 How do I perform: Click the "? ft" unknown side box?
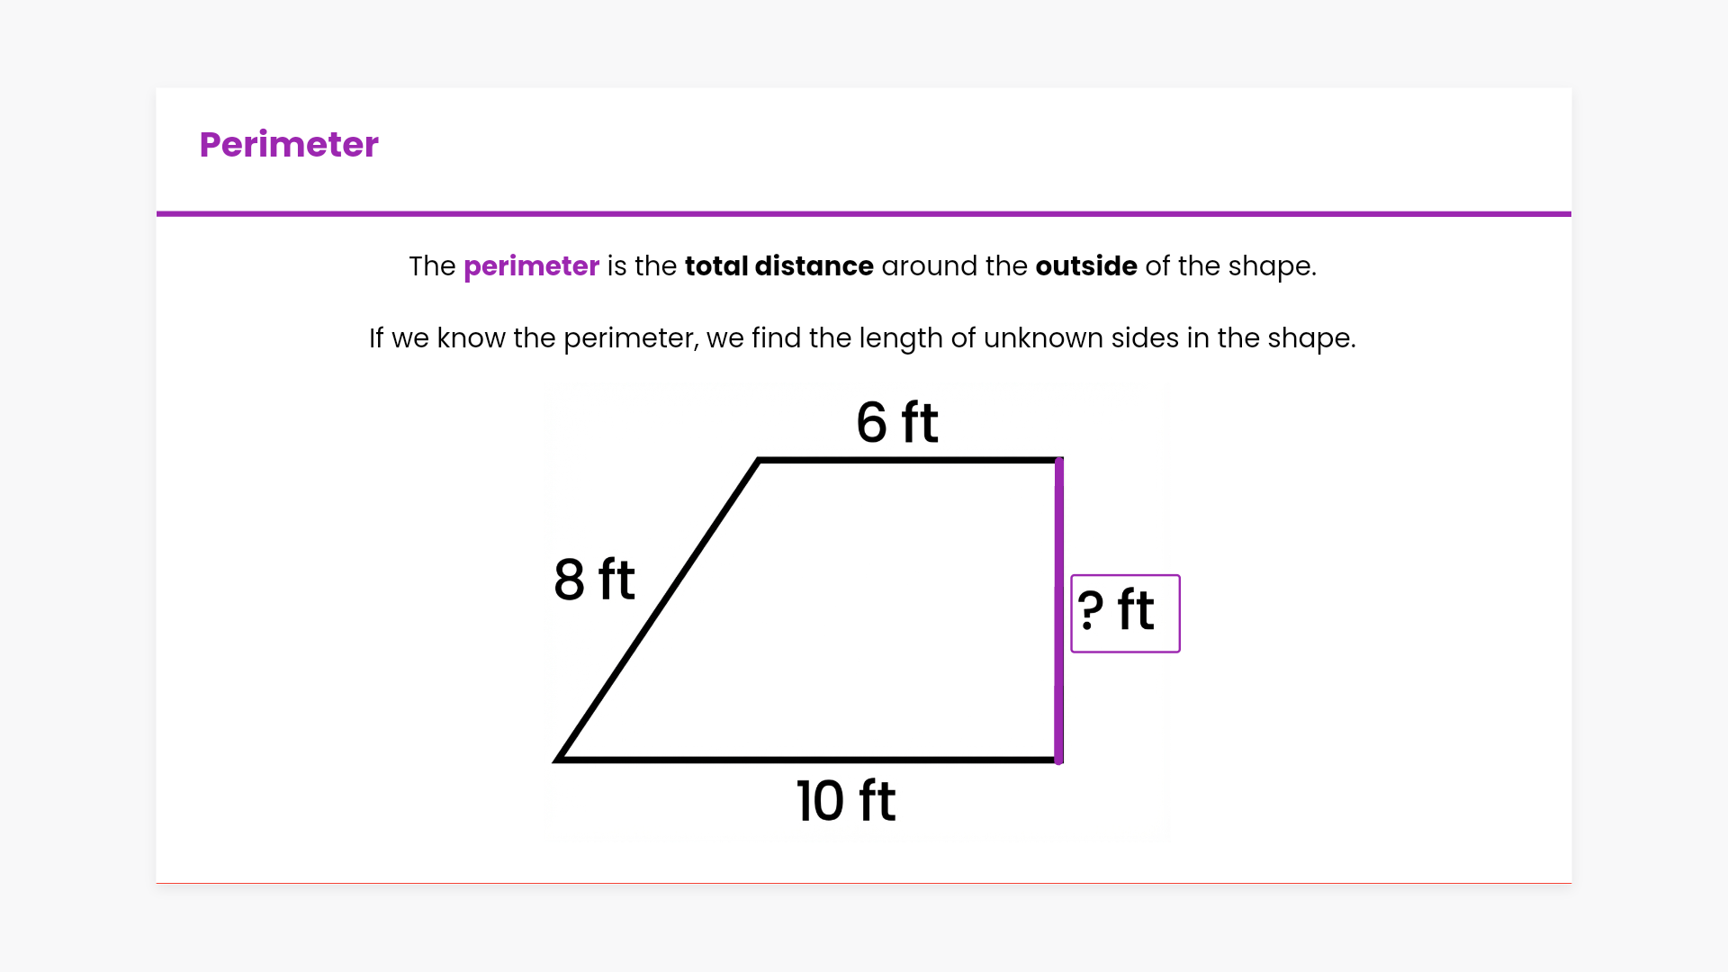tap(1125, 613)
